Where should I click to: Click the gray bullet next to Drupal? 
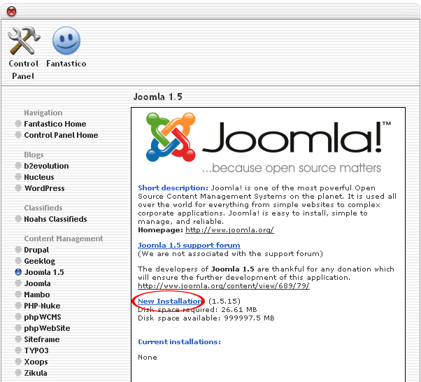point(18,250)
